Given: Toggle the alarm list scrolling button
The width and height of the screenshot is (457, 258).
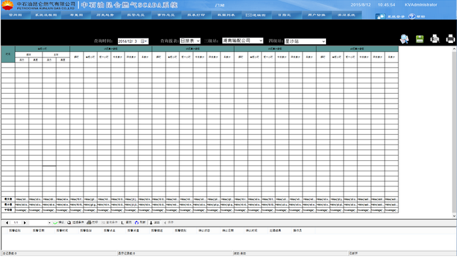Looking at the screenshot, I should pyautogui.click(x=155, y=222).
